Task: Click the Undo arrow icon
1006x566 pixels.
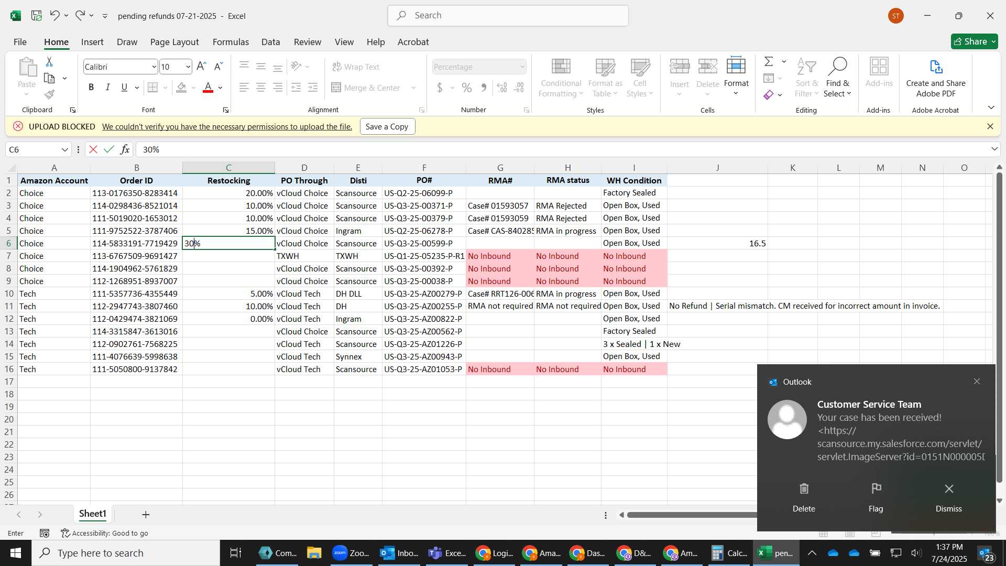Action: click(54, 16)
